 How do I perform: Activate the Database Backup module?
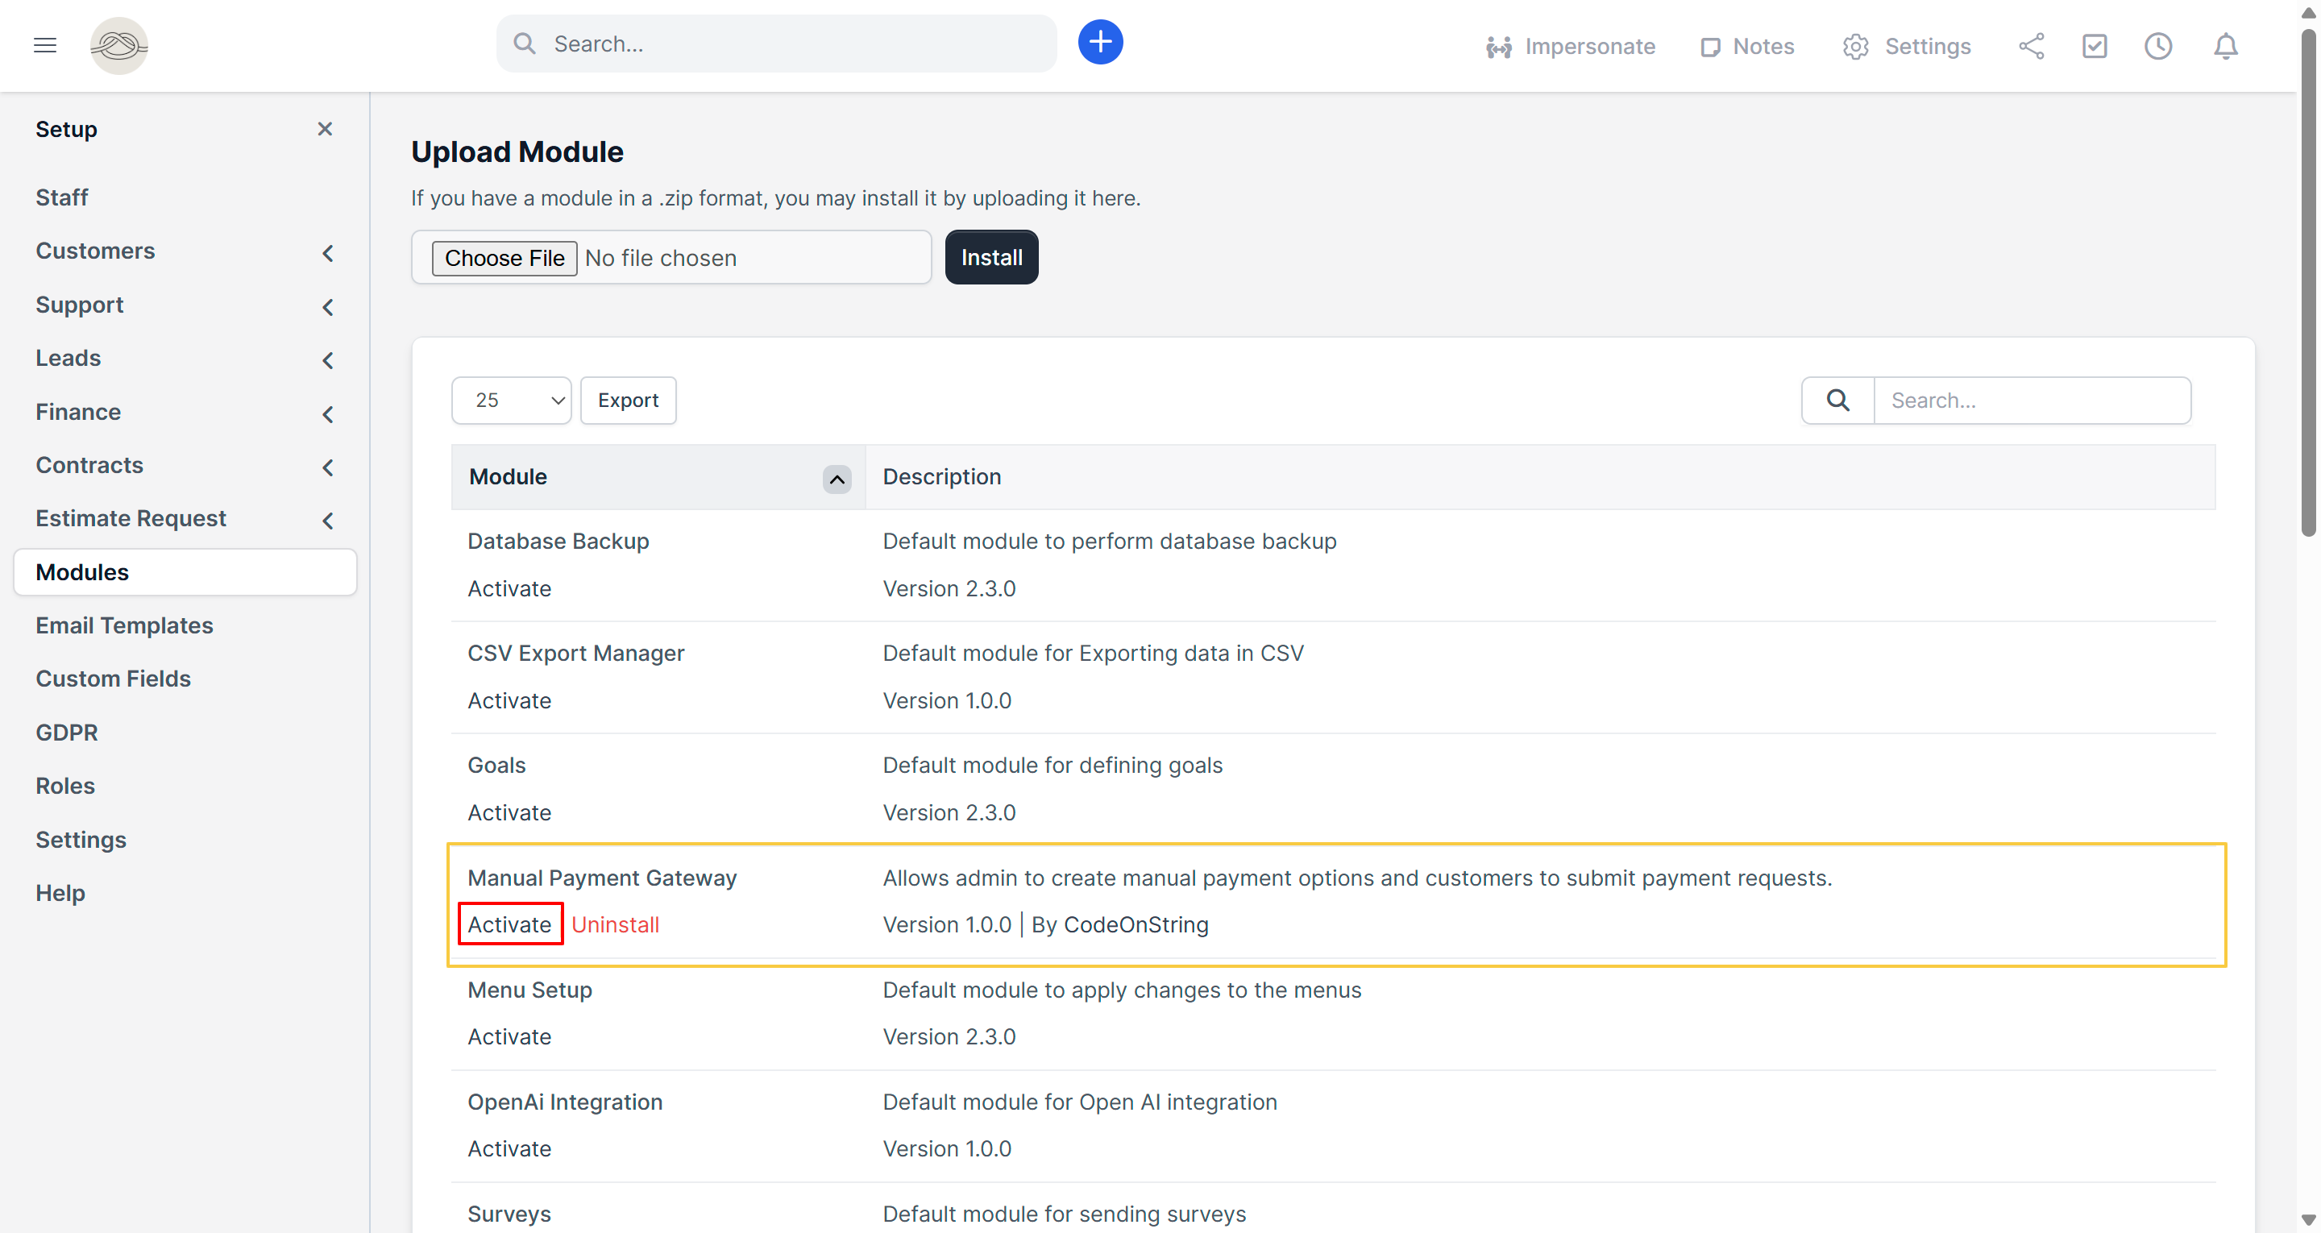509,588
